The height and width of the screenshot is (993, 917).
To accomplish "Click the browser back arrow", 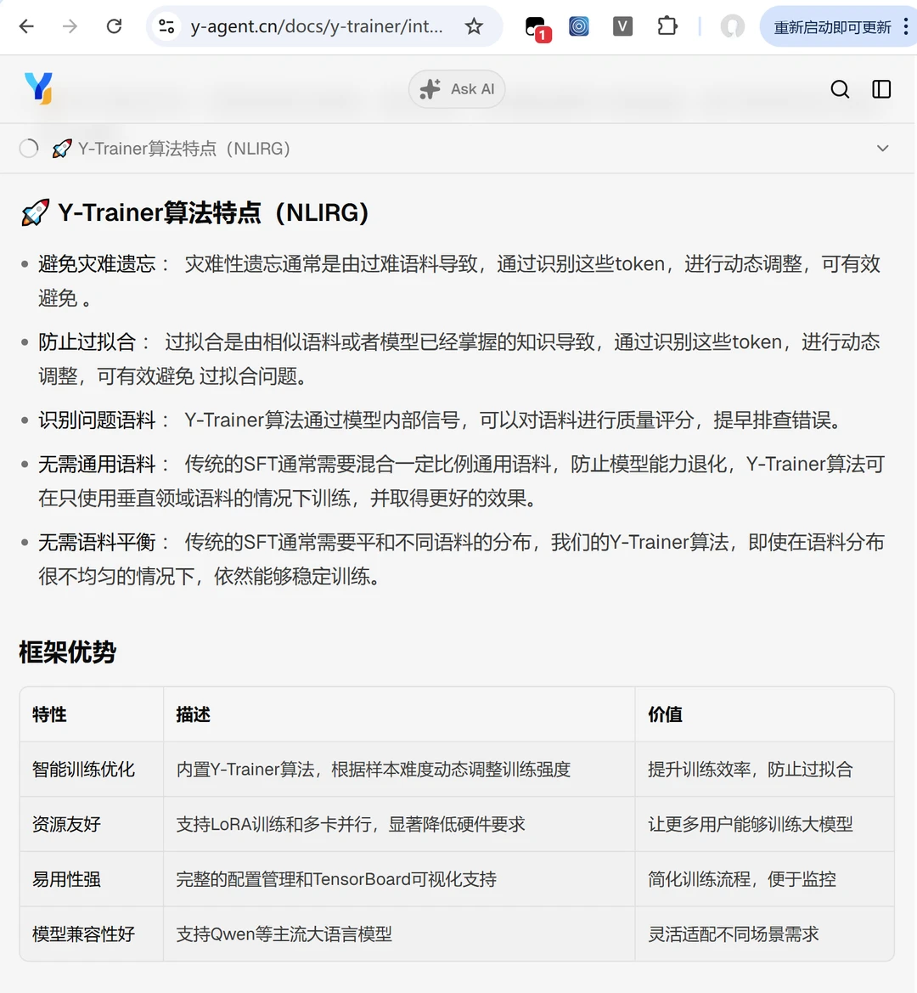I will pyautogui.click(x=26, y=25).
